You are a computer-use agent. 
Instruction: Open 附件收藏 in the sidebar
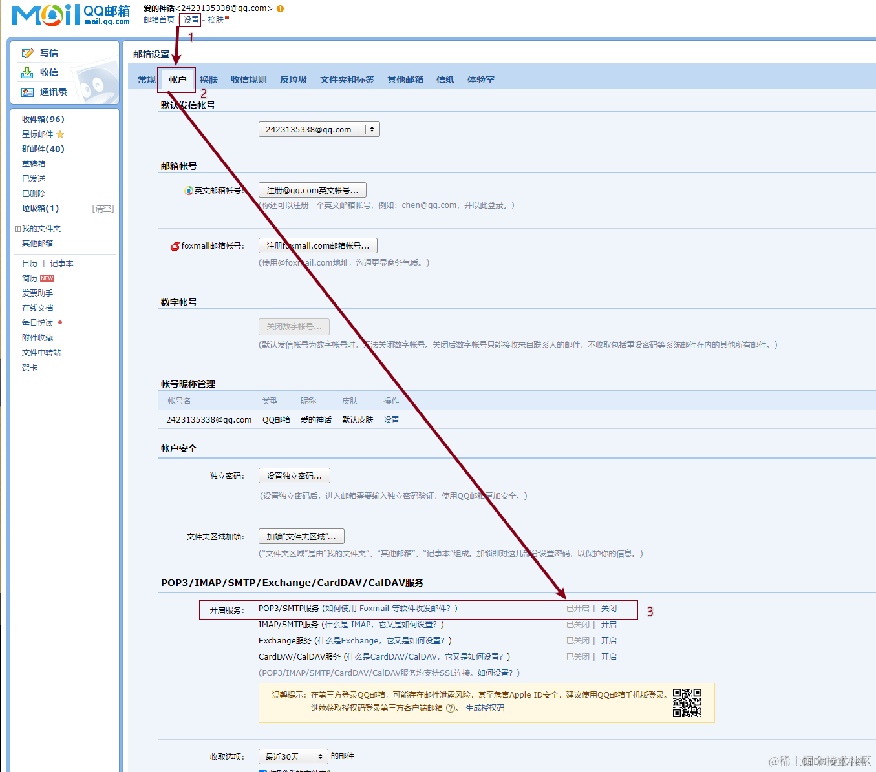pos(37,338)
